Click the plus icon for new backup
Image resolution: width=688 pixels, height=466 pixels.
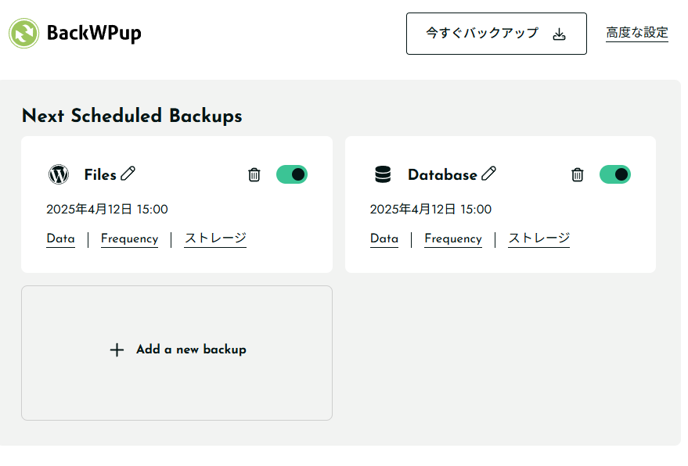pos(117,349)
